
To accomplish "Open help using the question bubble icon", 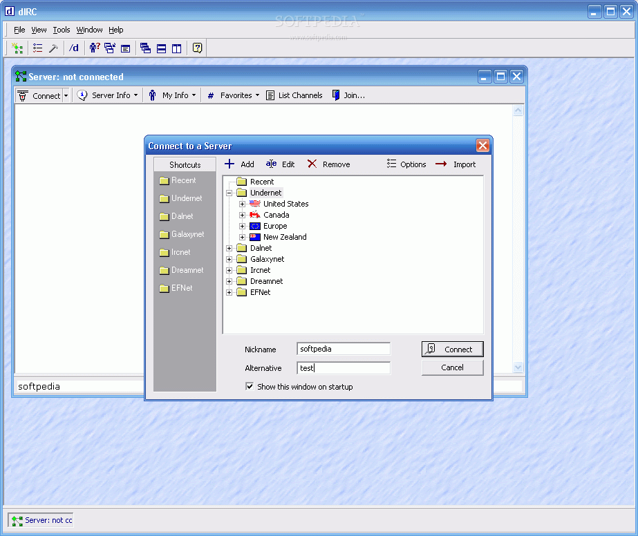I will tap(197, 48).
